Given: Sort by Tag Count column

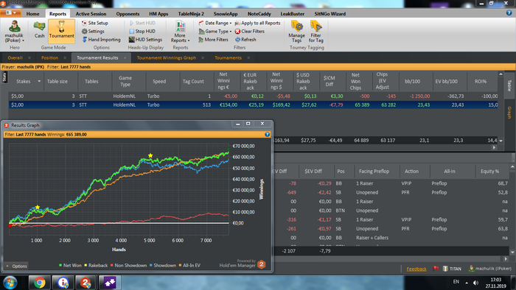Looking at the screenshot, I should (193, 82).
